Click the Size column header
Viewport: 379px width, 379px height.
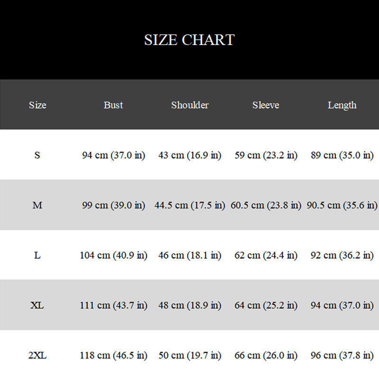37,105
